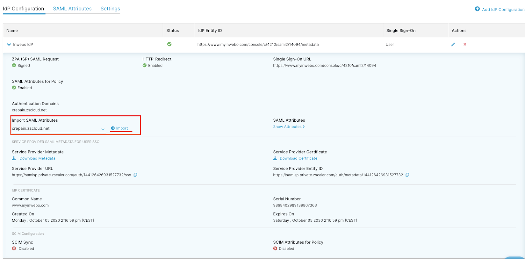525x259 pixels.
Task: Open the Settings tab
Action: tap(110, 9)
